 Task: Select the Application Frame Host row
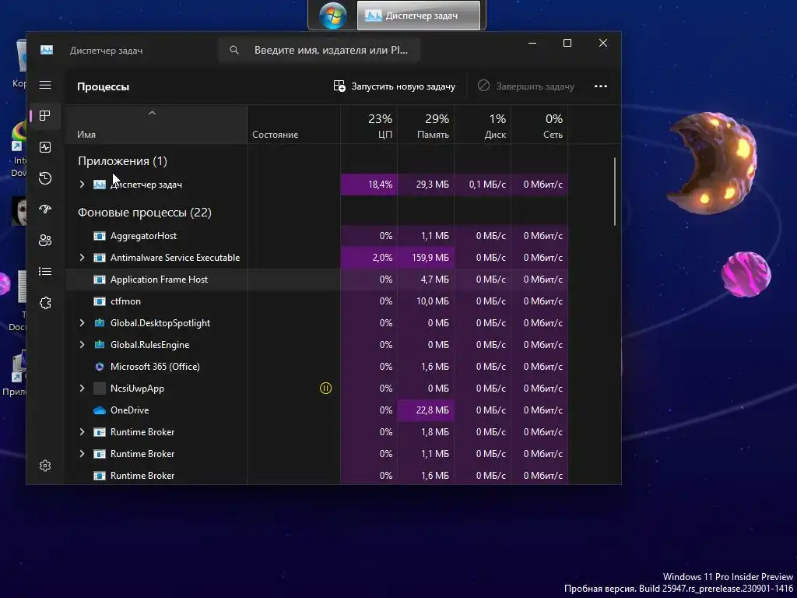tap(317, 280)
